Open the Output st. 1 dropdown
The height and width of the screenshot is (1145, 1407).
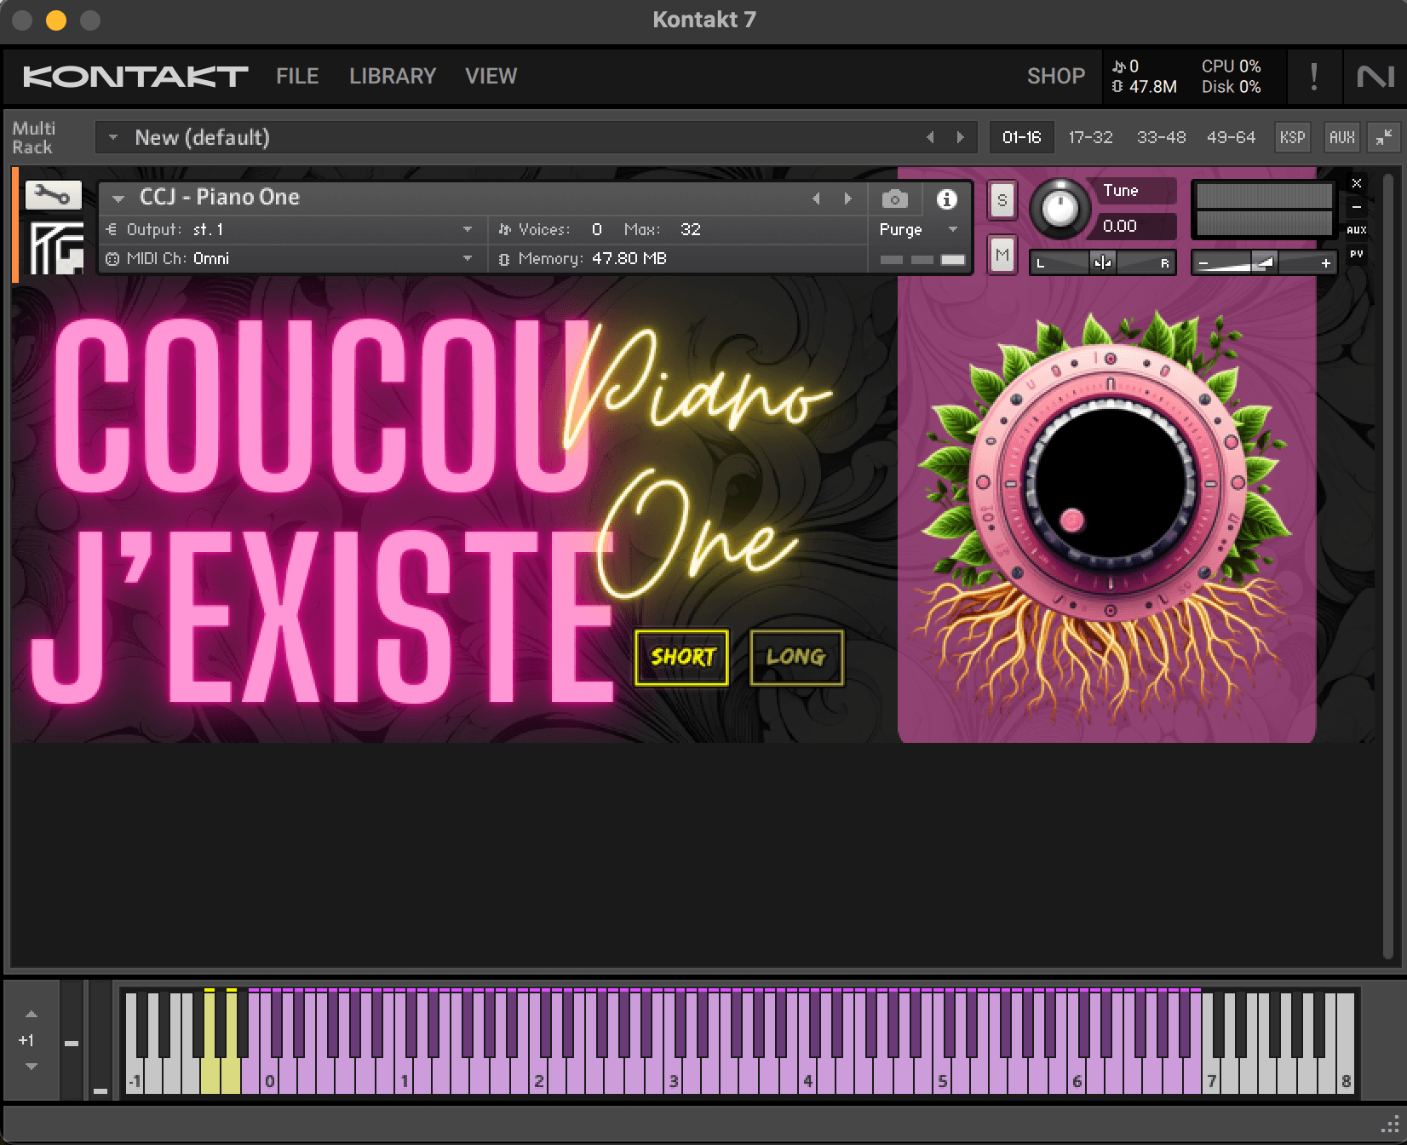467,230
